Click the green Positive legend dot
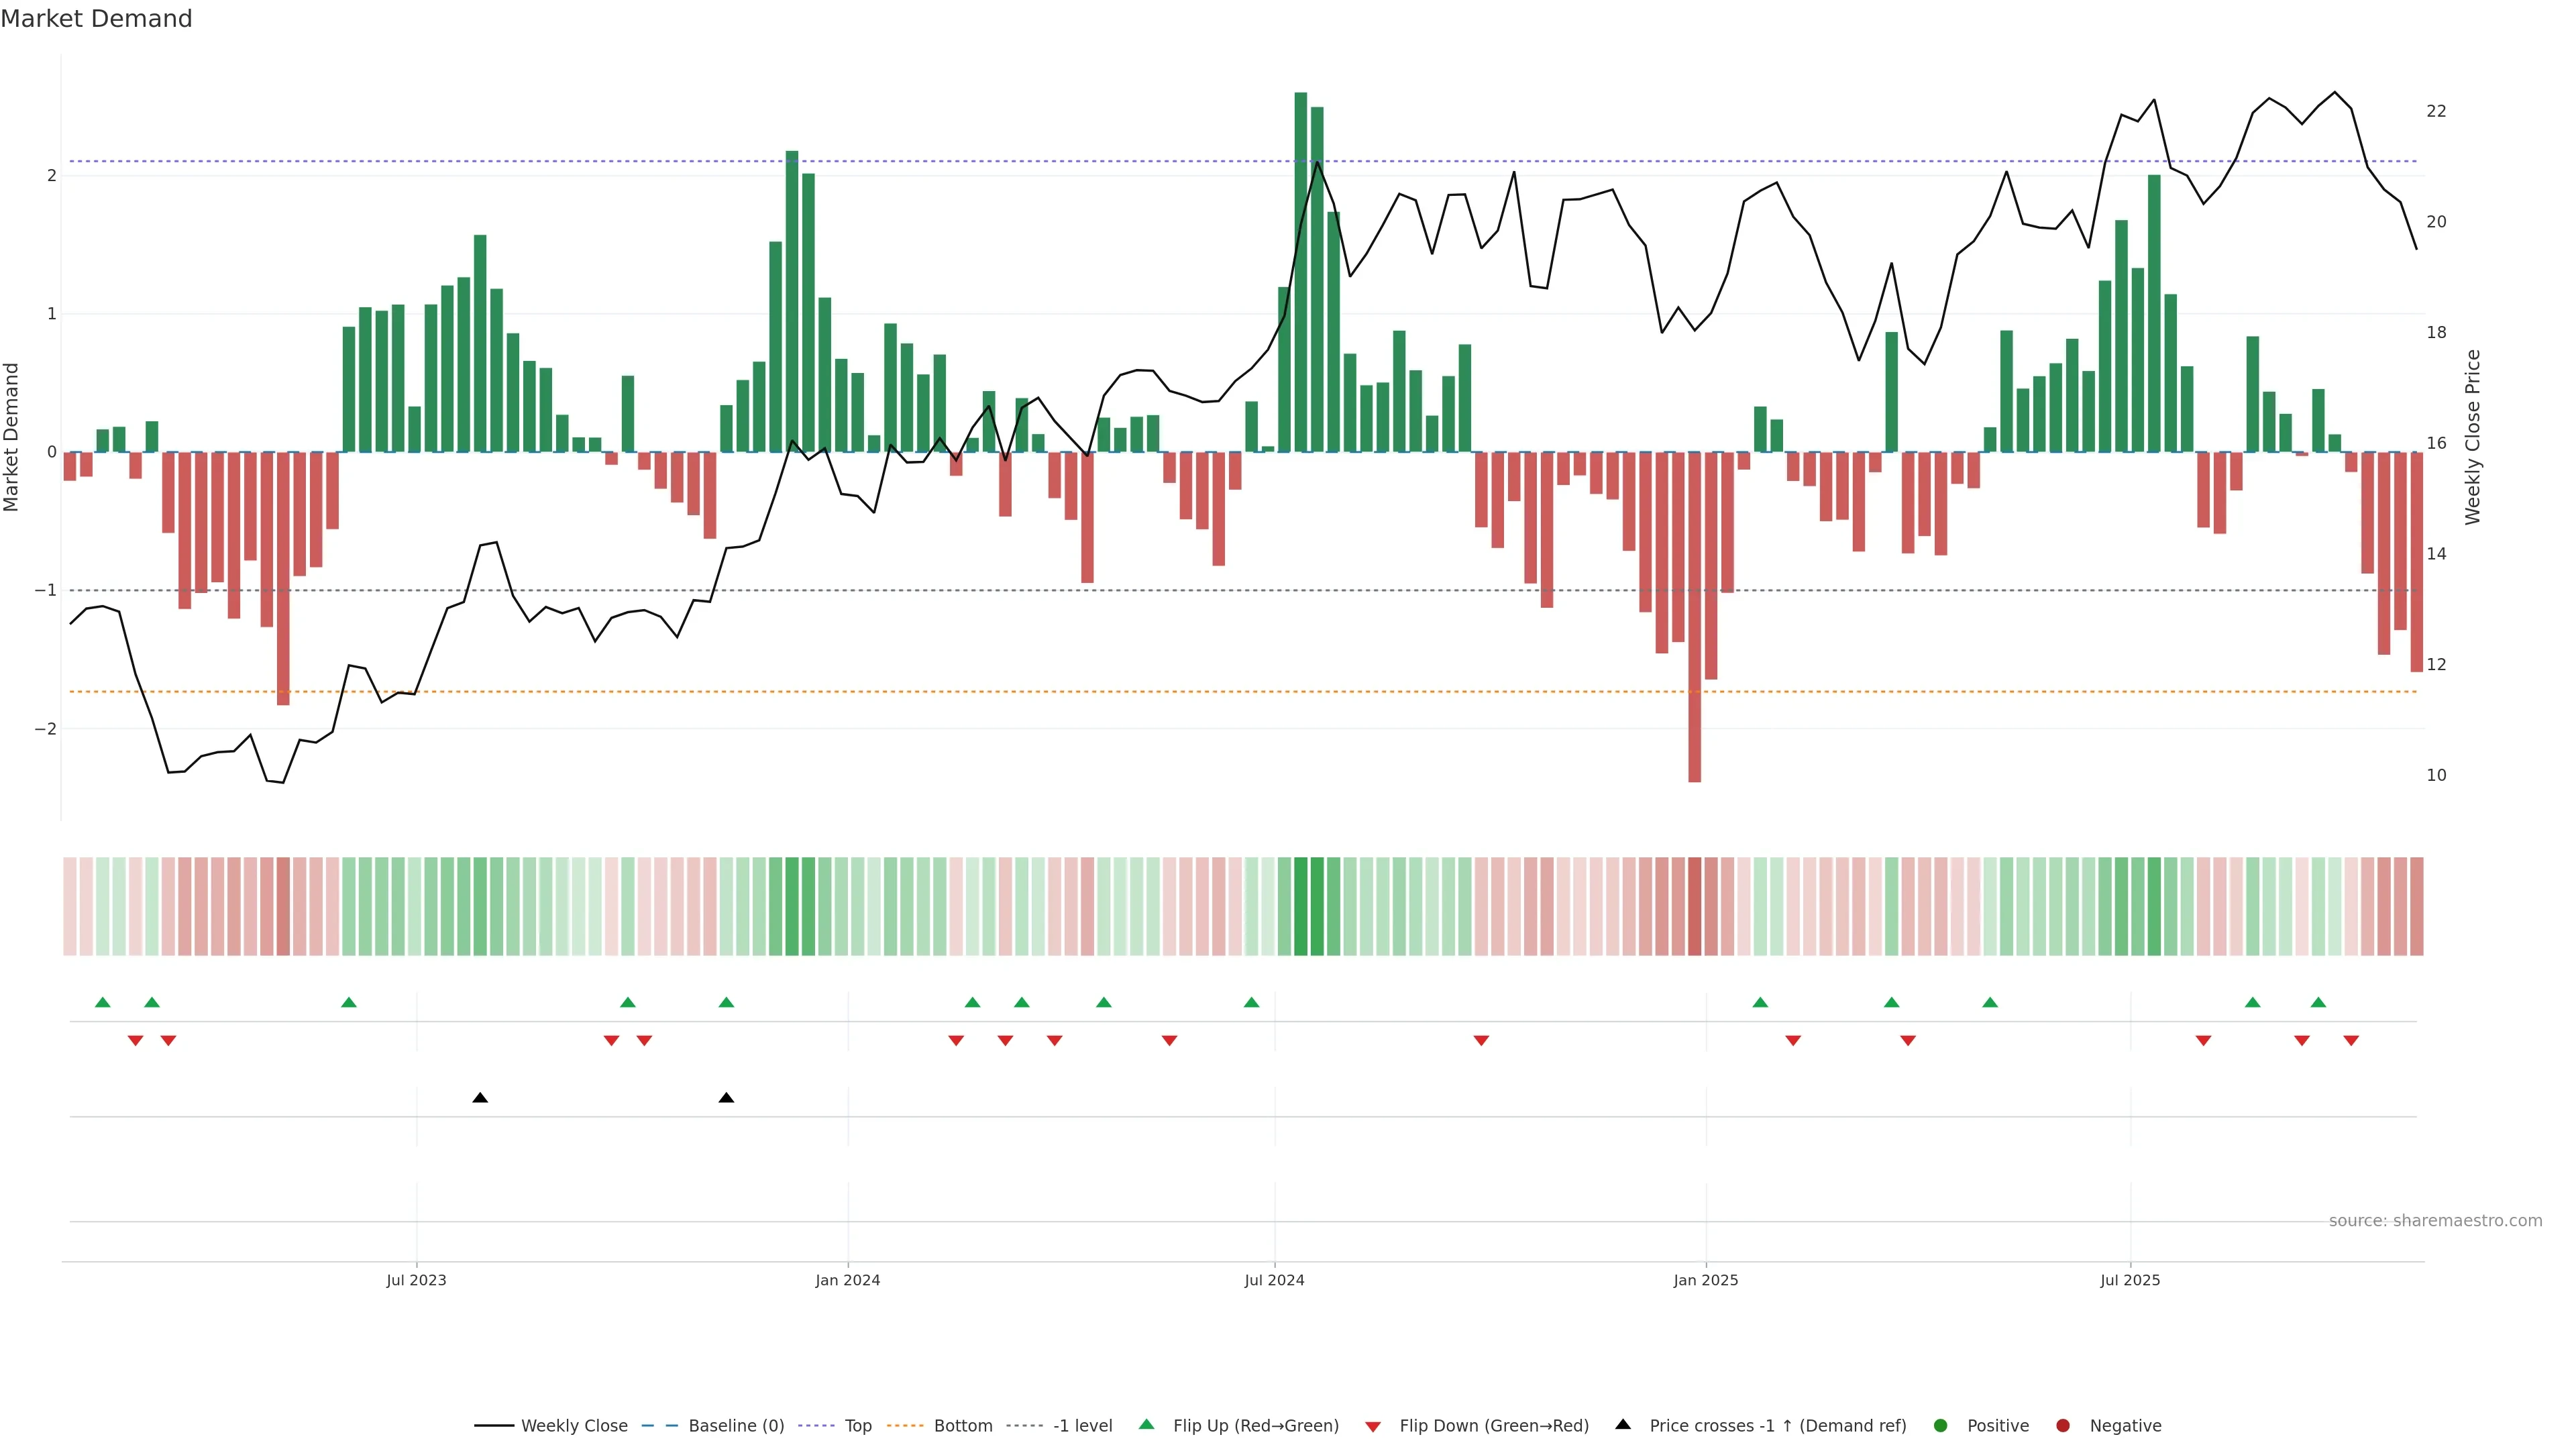Viewport: 2576px width, 1449px height. pyautogui.click(x=1941, y=1426)
